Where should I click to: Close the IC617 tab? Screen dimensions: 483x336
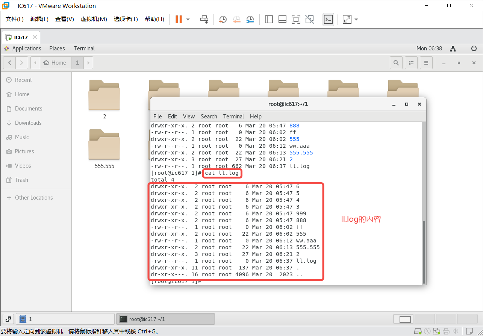point(35,37)
